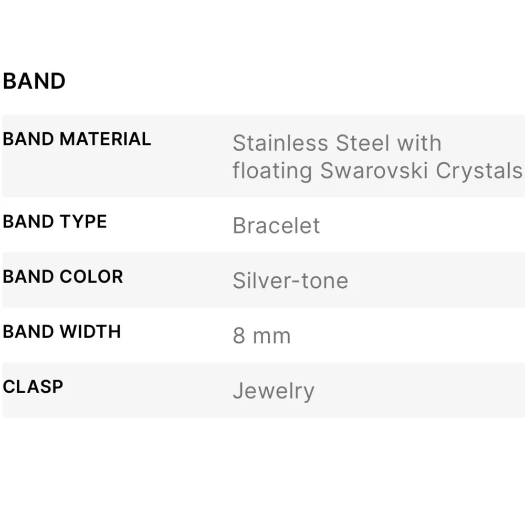Select the 8 mm band width value
This screenshot has height=525, width=525.
point(261,336)
